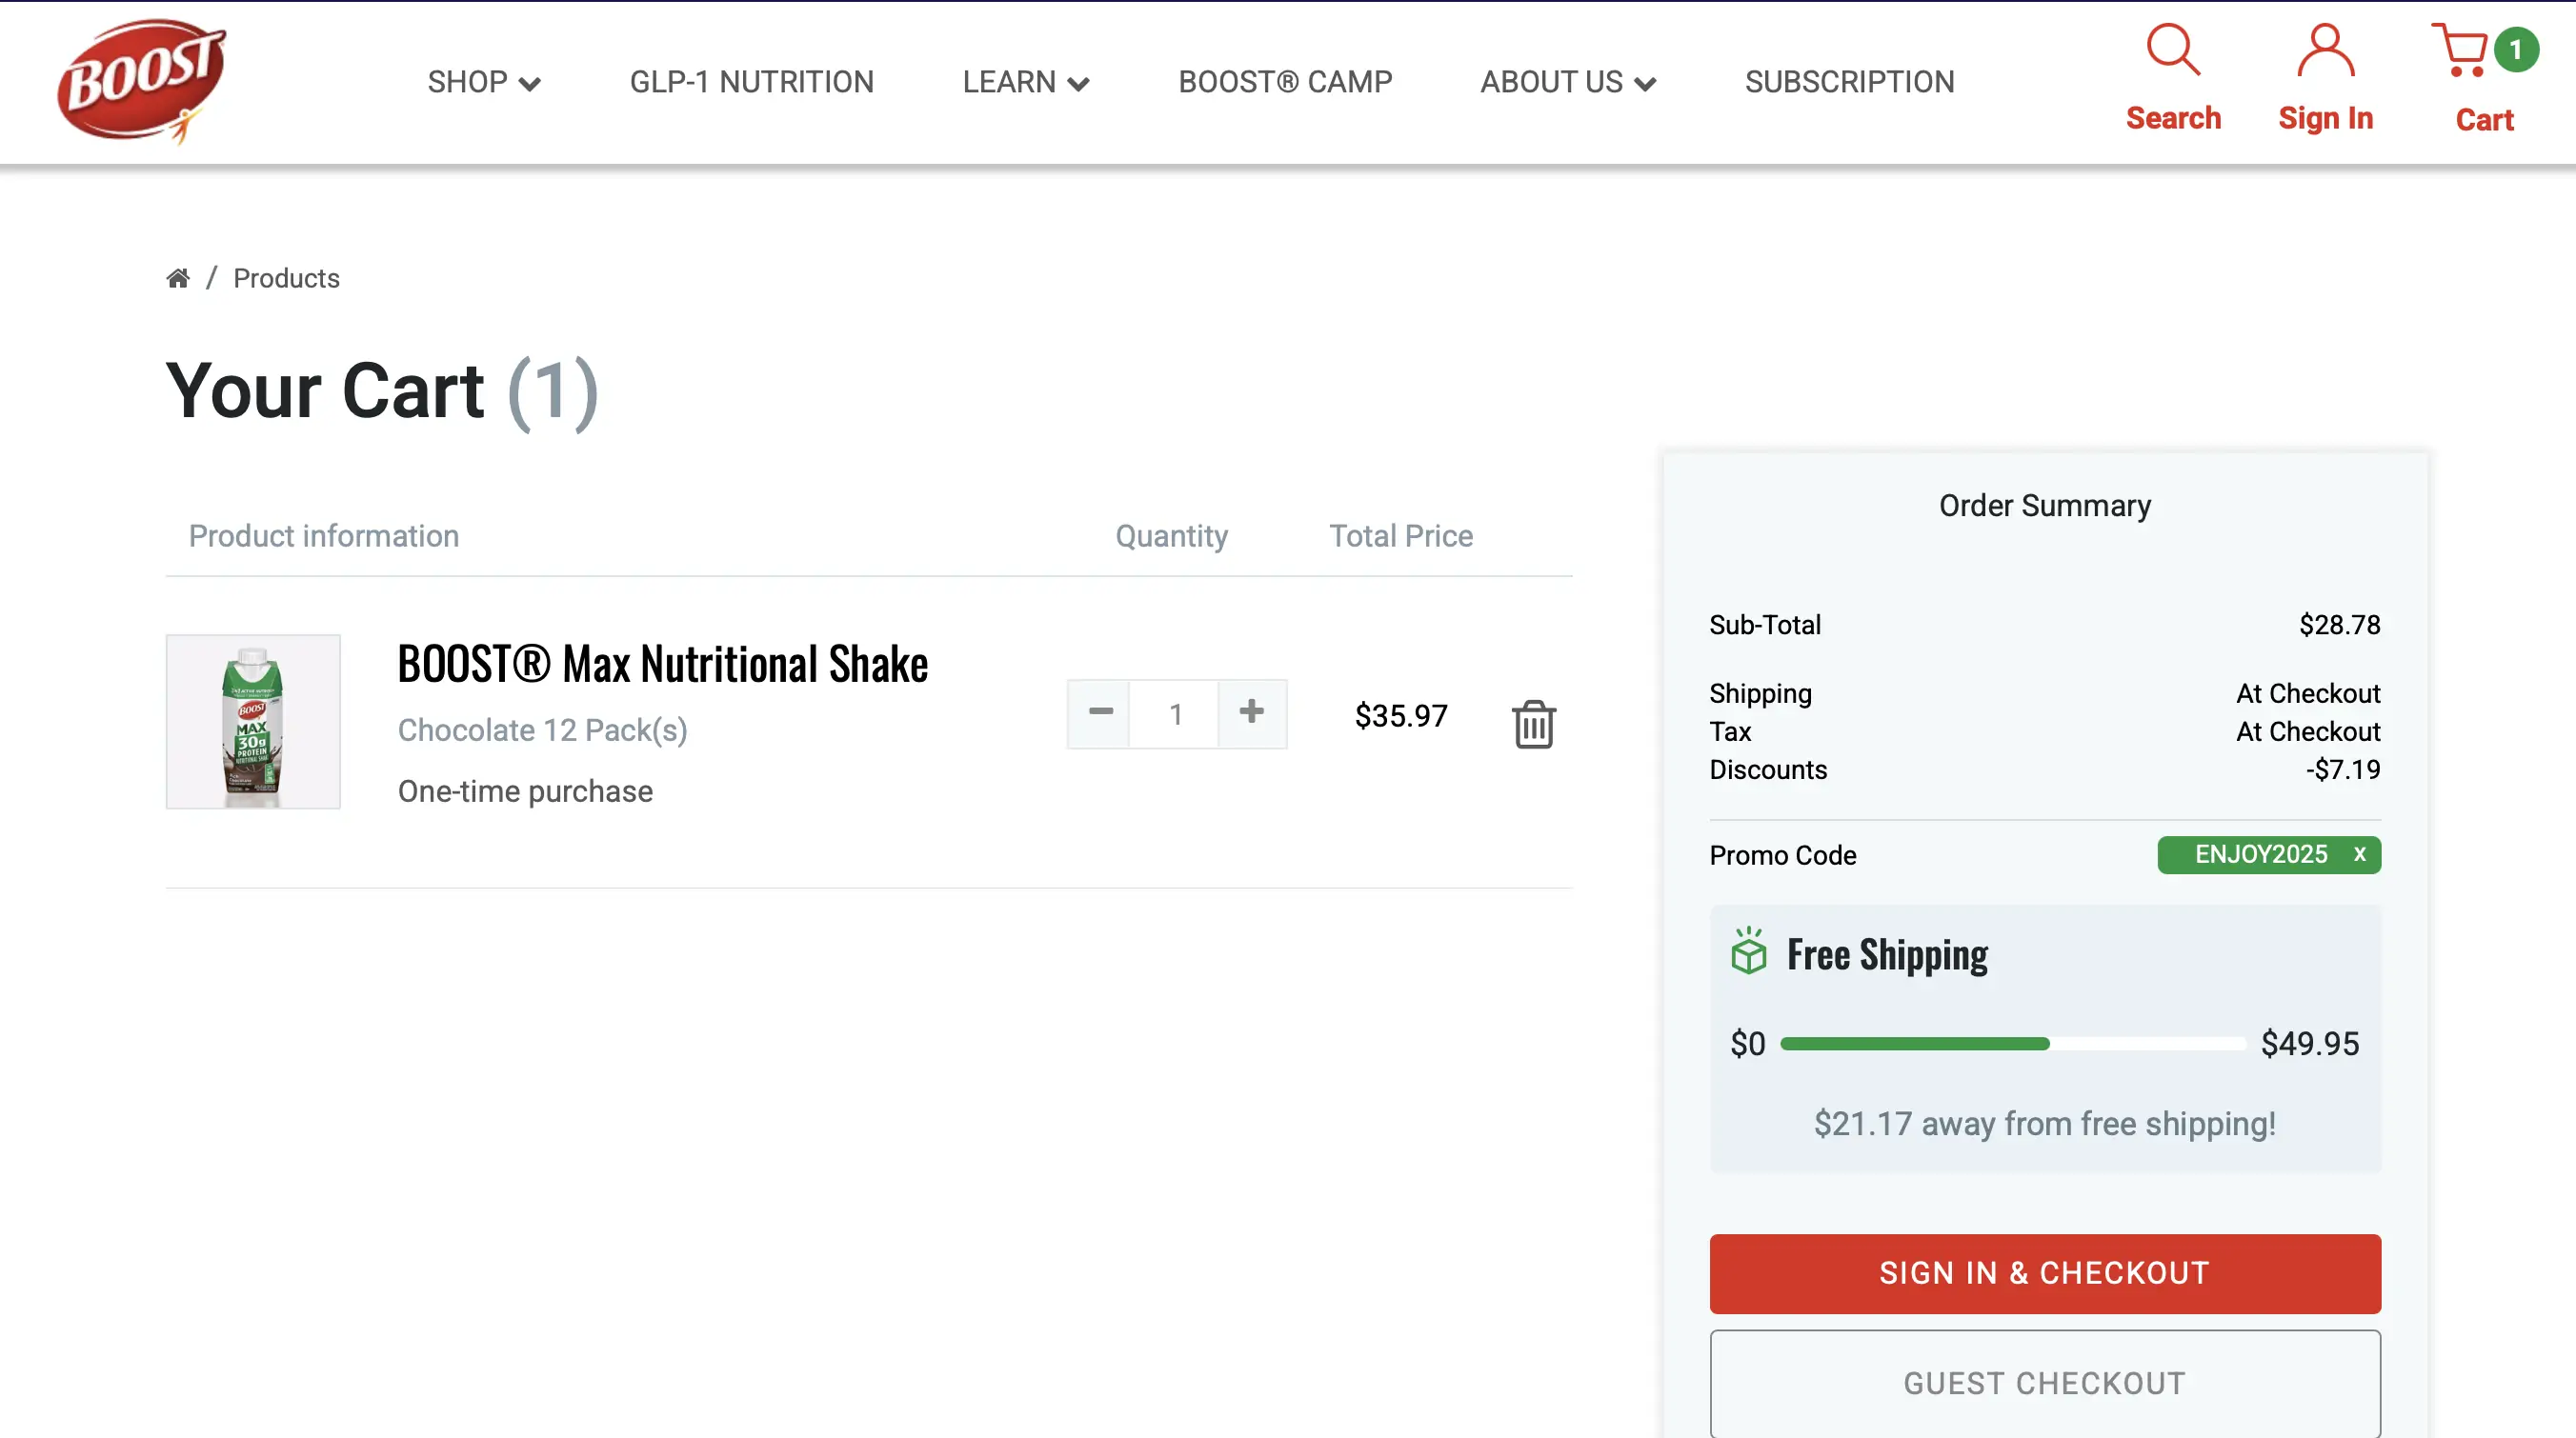
Task: Click the BOOST logo in header
Action: (141, 81)
